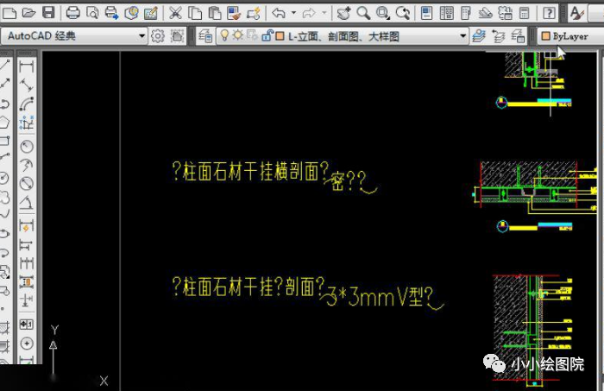Click the Tolerance tool icon

pos(26,325)
